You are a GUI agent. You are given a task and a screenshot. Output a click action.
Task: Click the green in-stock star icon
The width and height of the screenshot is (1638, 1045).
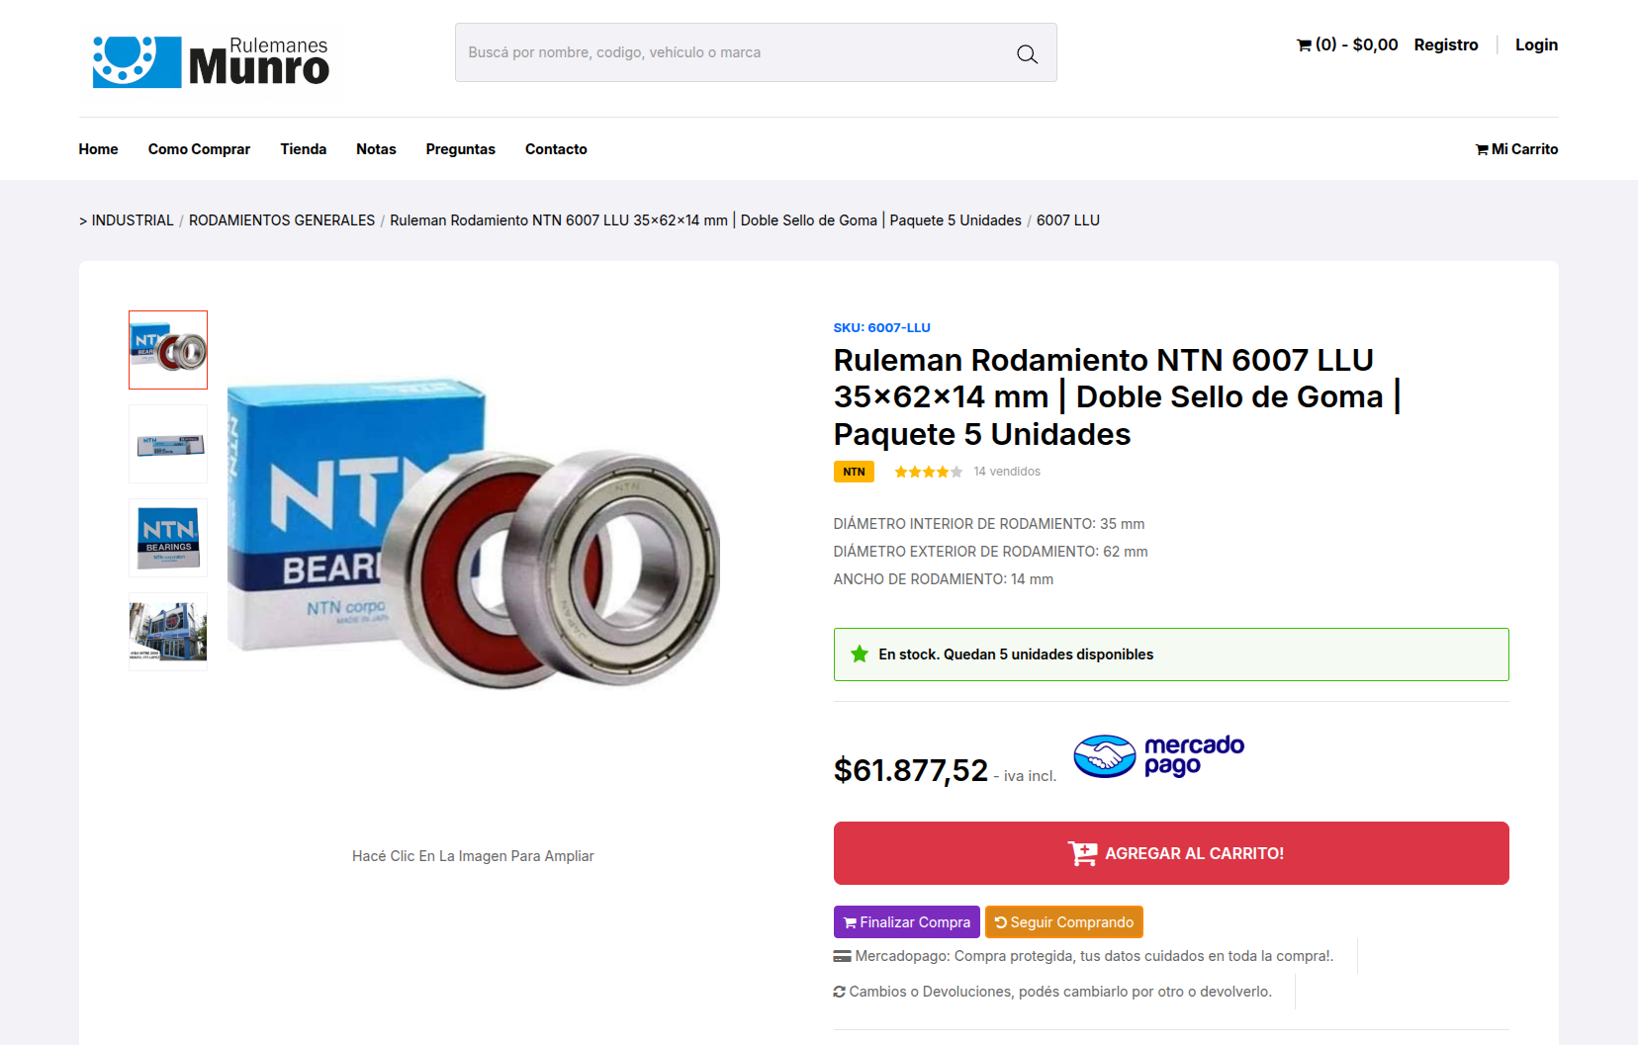click(860, 654)
